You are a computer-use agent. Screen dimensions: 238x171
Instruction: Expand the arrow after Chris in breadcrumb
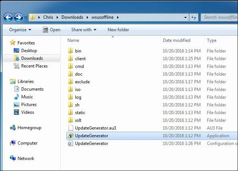pos(57,17)
